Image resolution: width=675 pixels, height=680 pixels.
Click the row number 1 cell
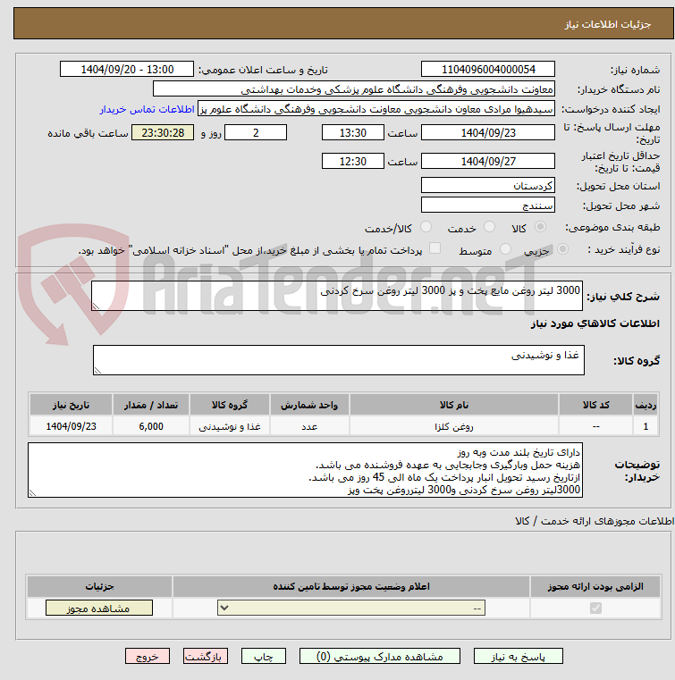pos(645,426)
